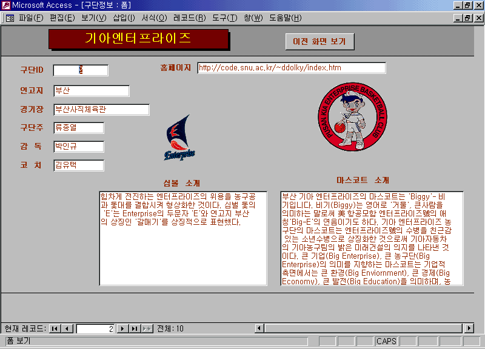Click the 연고지 label

click(32, 90)
